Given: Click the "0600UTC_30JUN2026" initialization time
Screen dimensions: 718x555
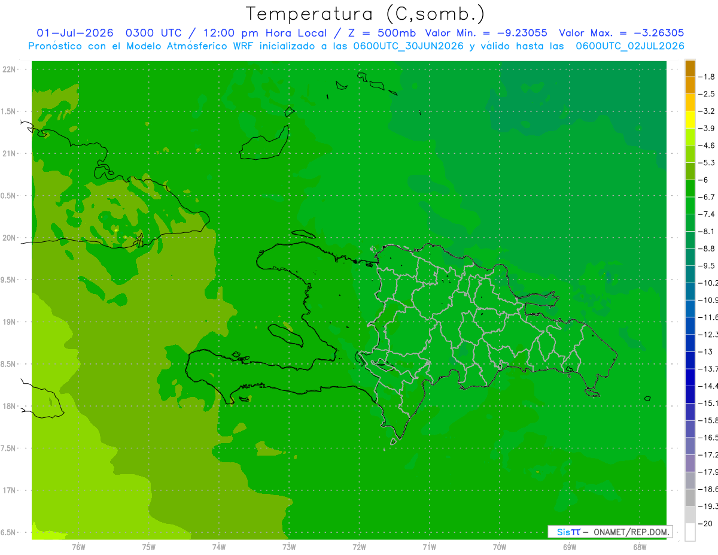Looking at the screenshot, I should (408, 46).
